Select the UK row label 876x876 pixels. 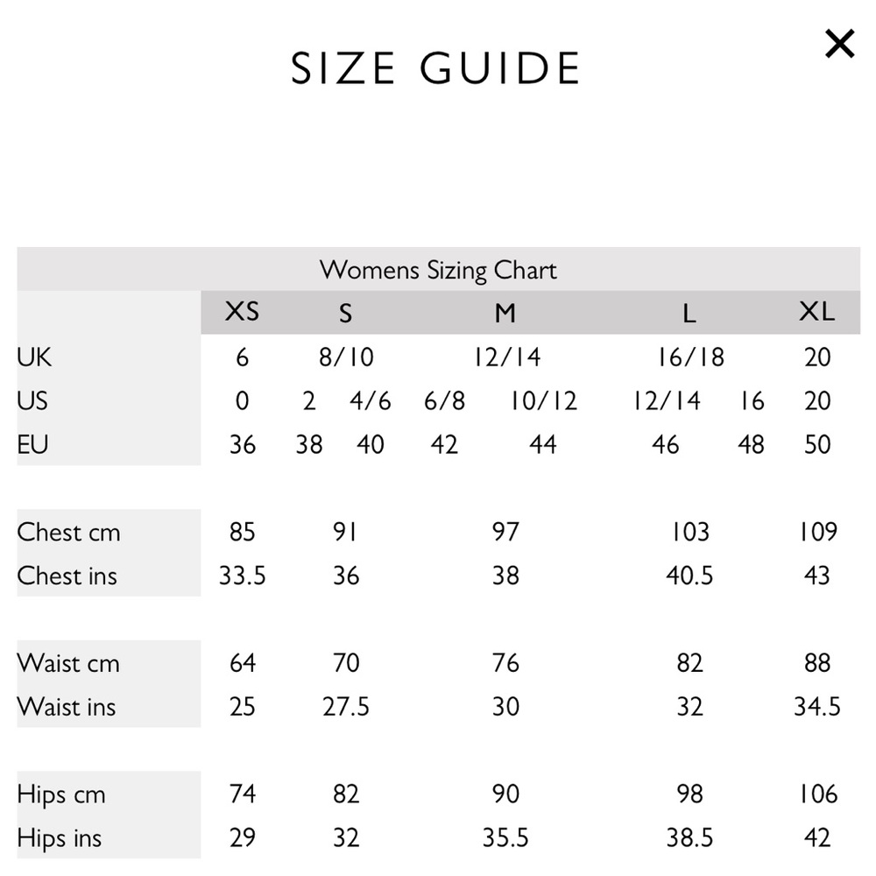34,357
